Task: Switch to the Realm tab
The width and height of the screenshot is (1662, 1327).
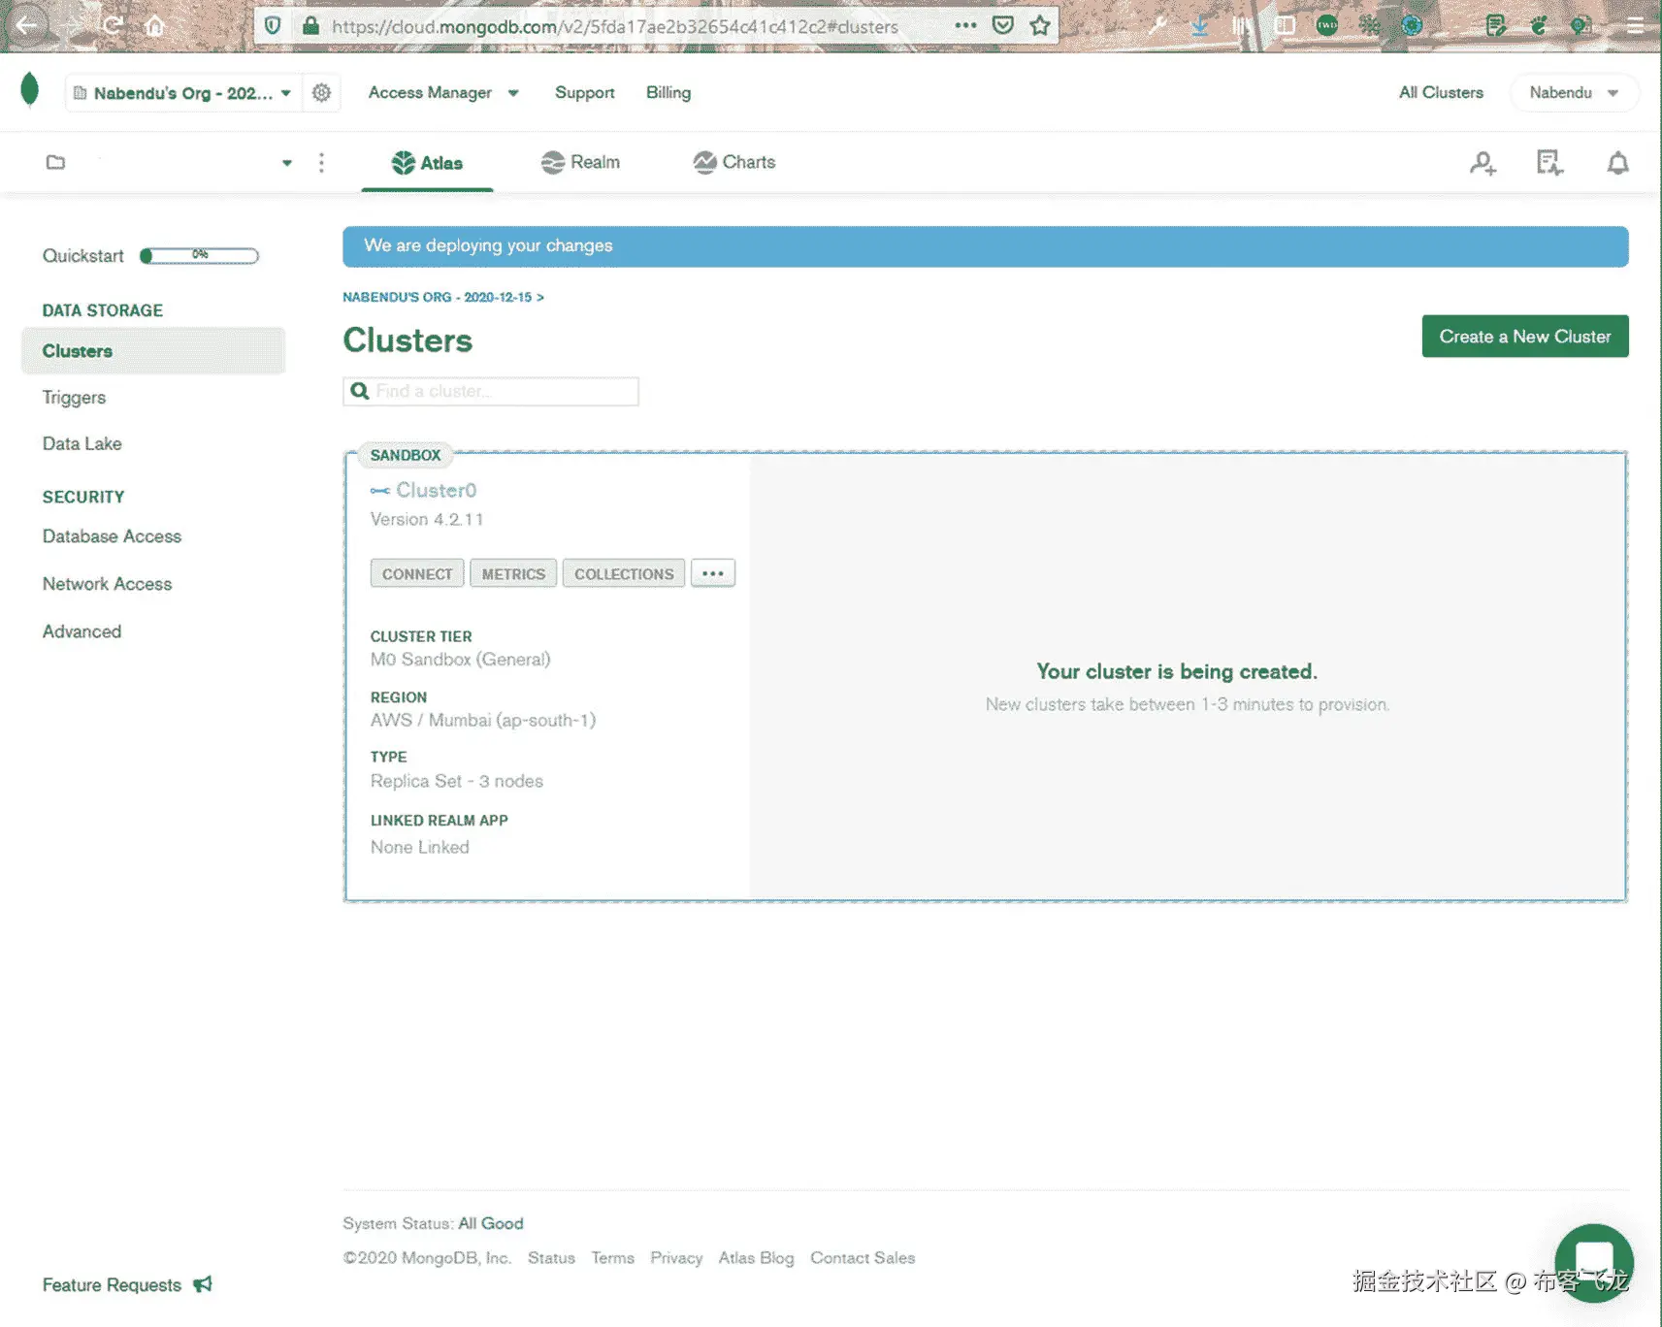Action: (x=580, y=162)
